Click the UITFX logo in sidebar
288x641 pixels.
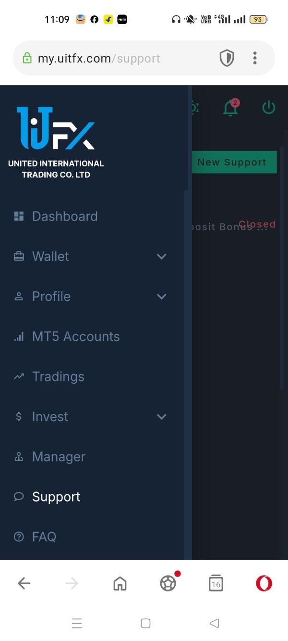click(56, 128)
